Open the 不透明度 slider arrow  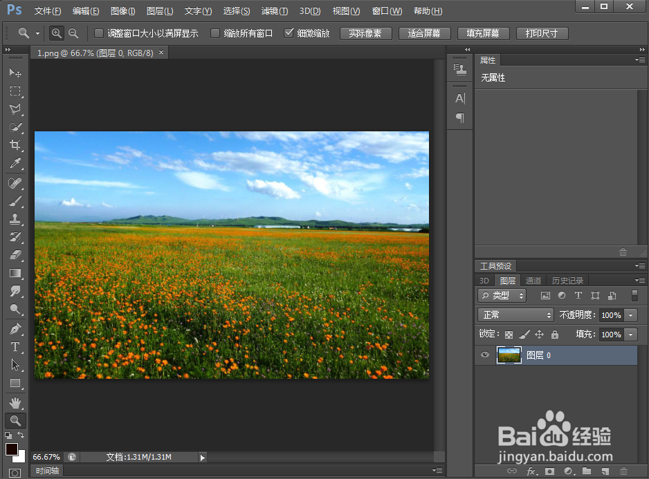click(x=631, y=315)
